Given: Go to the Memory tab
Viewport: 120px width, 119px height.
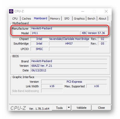Looking at the screenshot, I should pyautogui.click(x=55, y=19).
